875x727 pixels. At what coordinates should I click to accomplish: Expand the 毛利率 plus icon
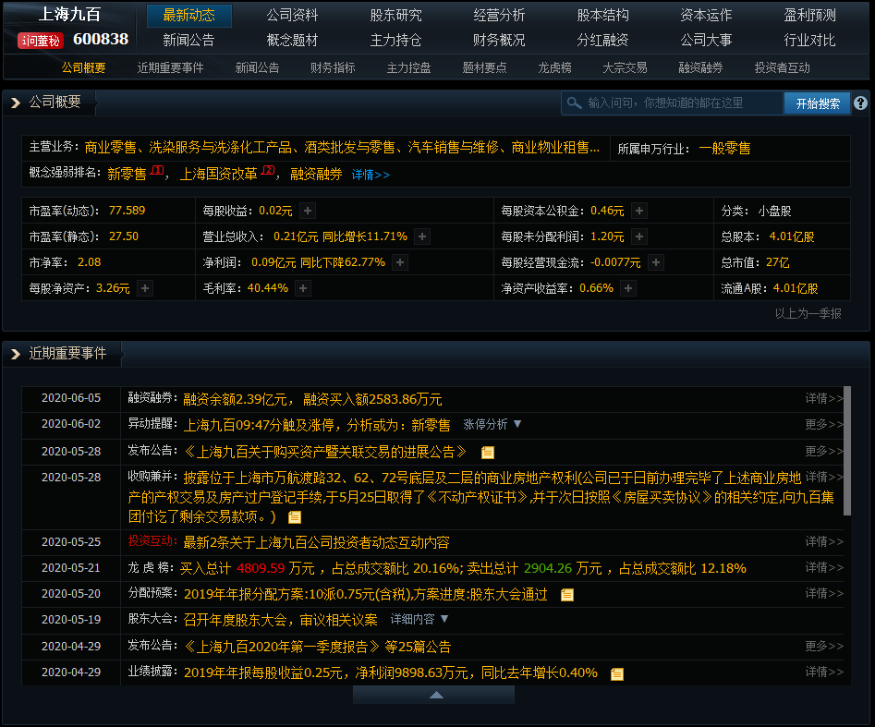[x=303, y=288]
